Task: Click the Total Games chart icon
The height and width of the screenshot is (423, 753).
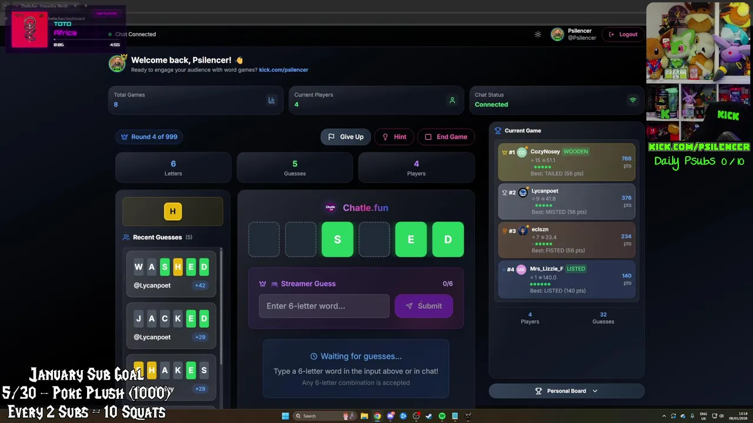Action: point(271,100)
